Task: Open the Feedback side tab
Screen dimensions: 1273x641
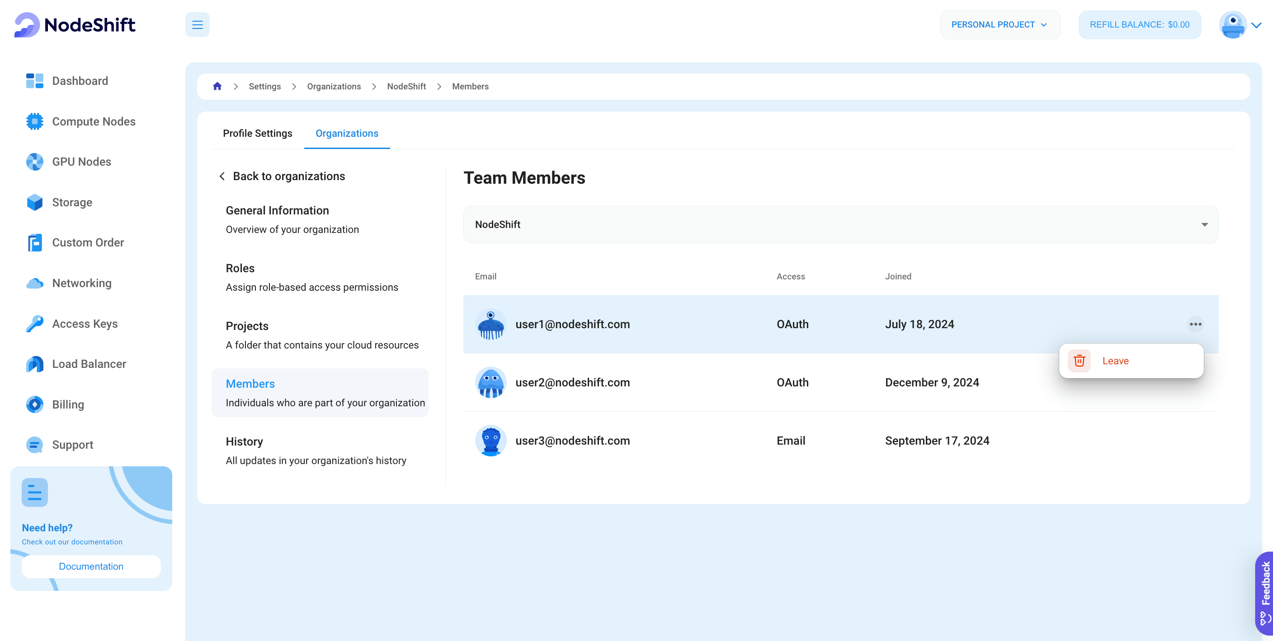Action: (x=1264, y=593)
